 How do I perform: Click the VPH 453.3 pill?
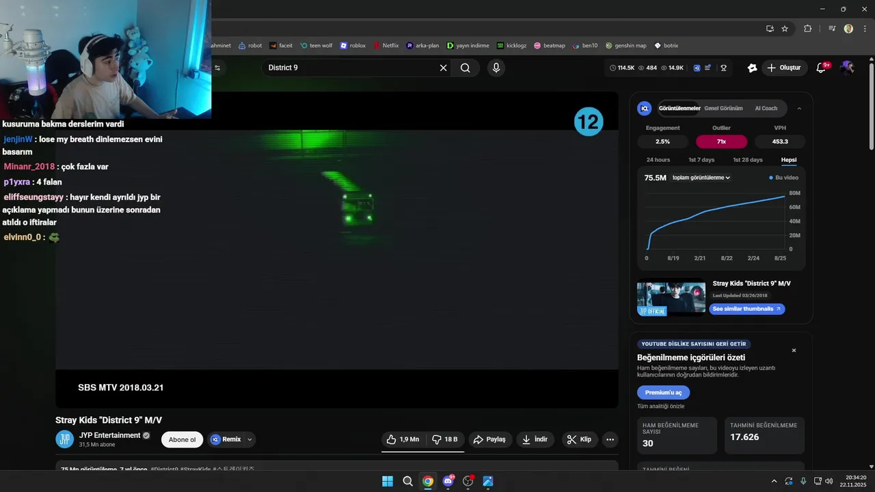pos(780,141)
